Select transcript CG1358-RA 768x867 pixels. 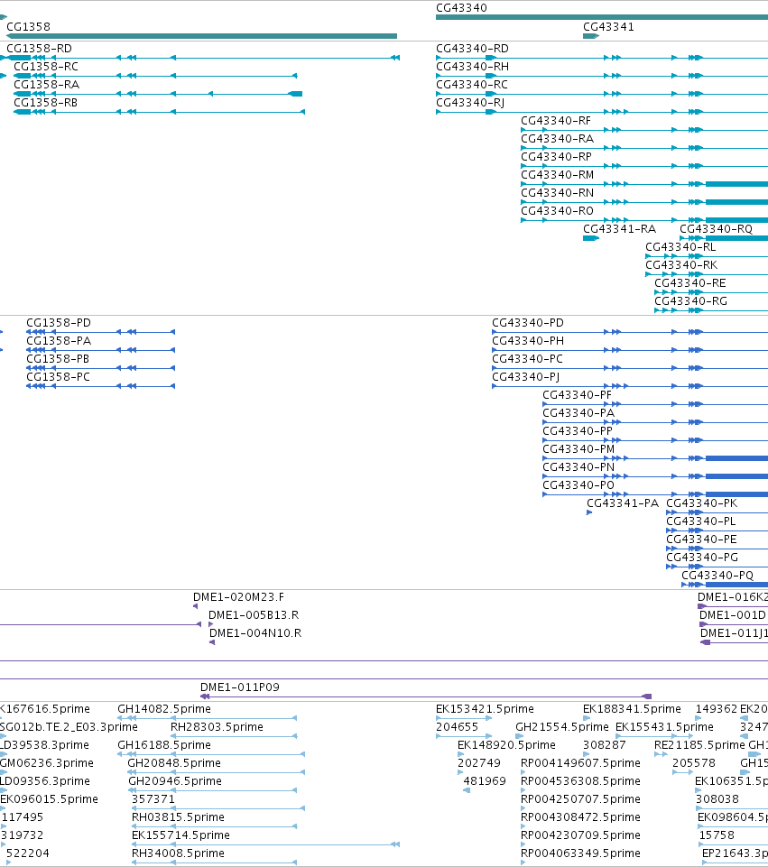click(158, 94)
